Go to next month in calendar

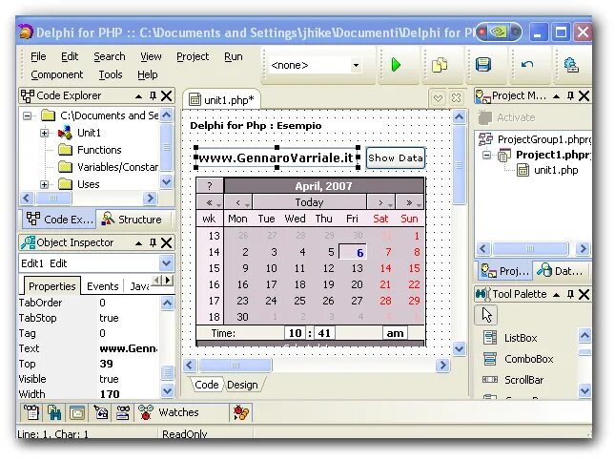(380, 202)
